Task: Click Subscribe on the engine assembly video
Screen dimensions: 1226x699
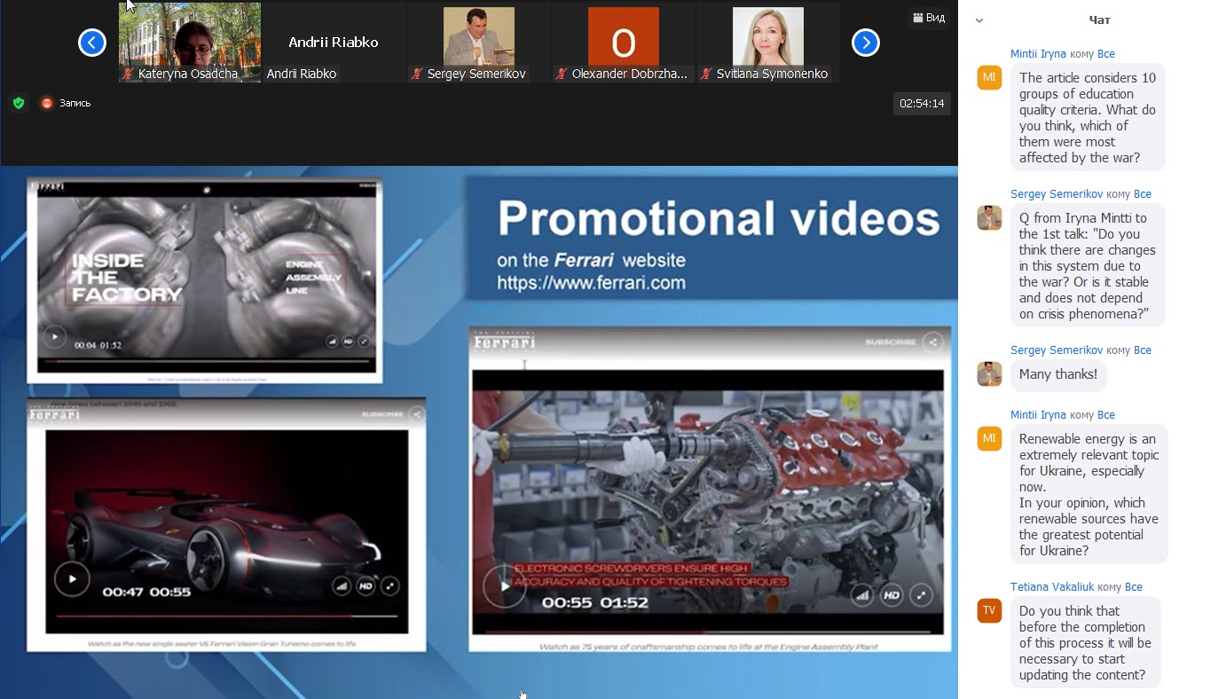Action: click(x=892, y=342)
